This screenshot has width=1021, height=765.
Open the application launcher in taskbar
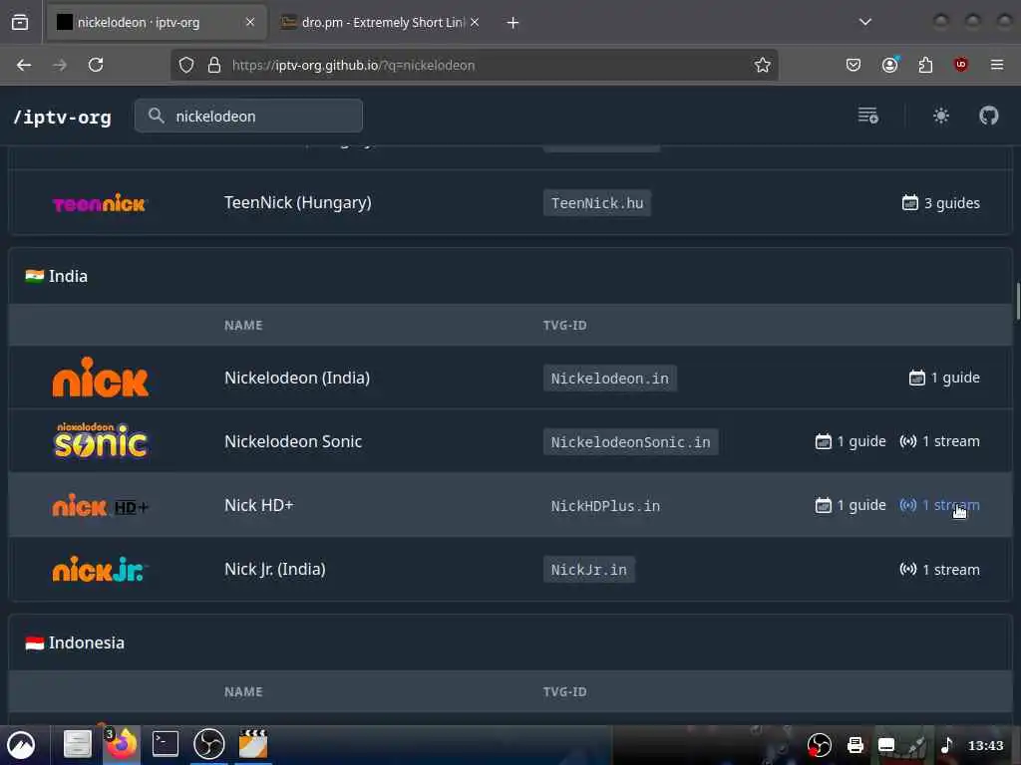coord(22,745)
